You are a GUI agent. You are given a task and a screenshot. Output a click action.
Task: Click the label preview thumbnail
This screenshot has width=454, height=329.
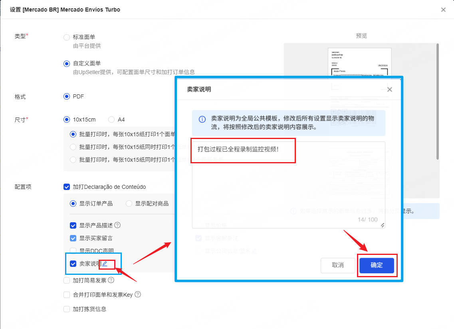[x=360, y=62]
